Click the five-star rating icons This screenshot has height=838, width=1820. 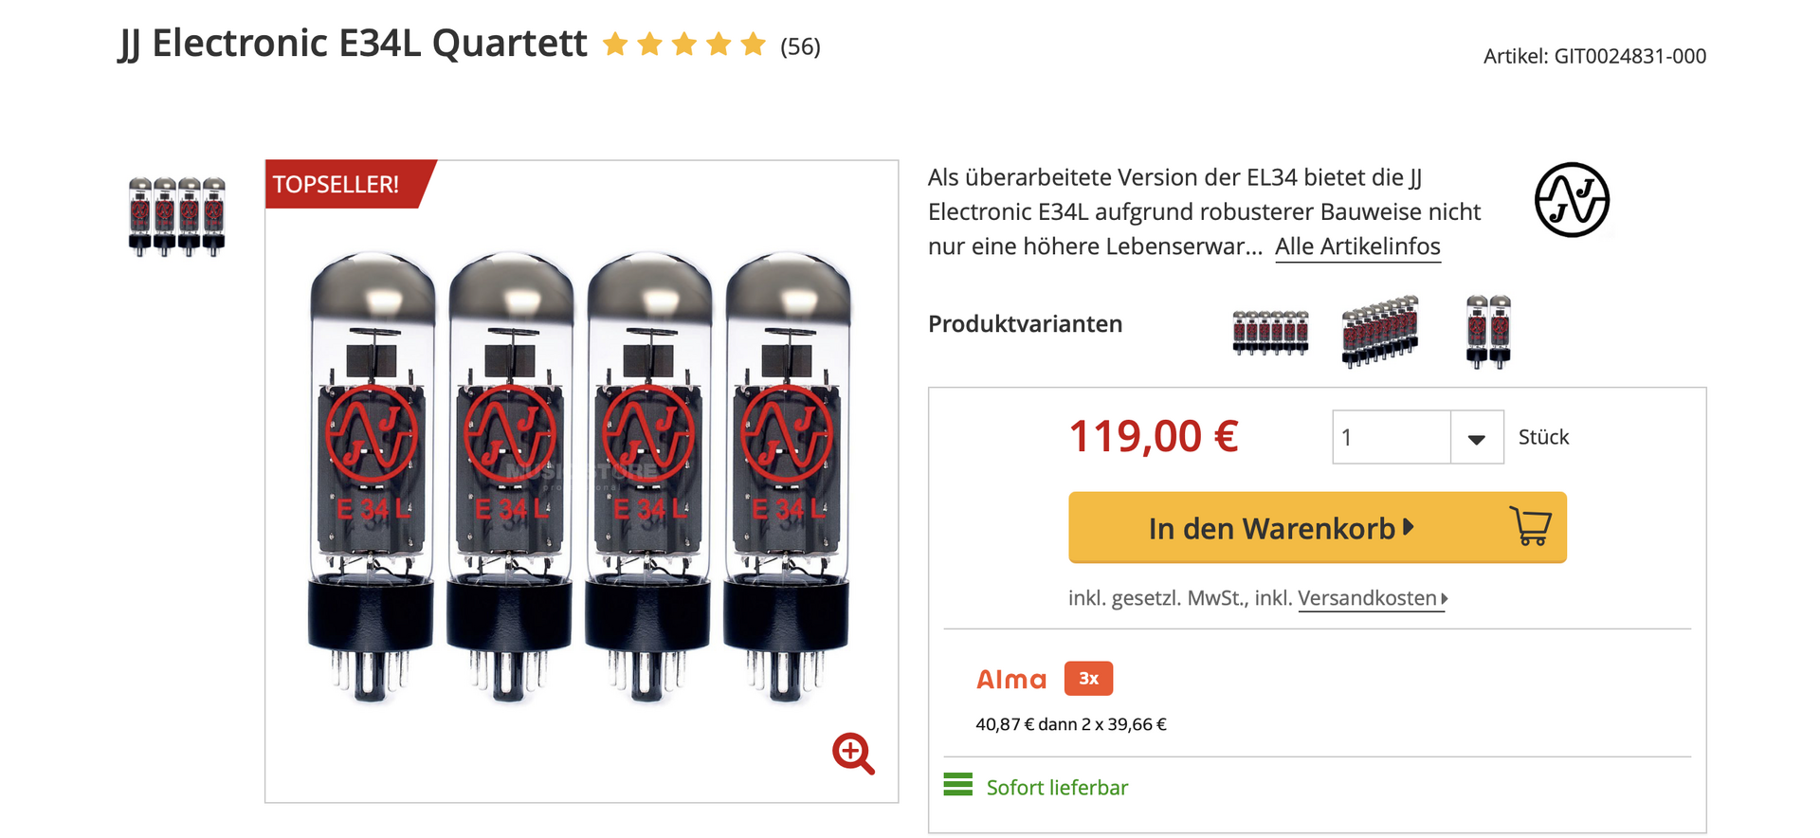(x=683, y=45)
